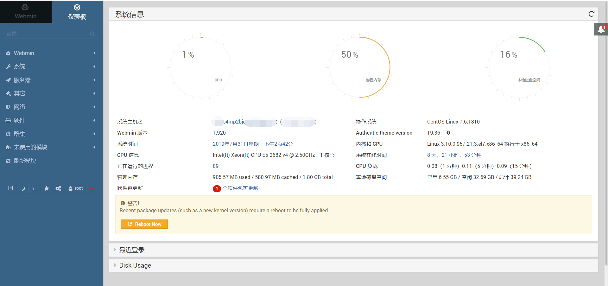Open the terminal shell icon

click(x=35, y=188)
